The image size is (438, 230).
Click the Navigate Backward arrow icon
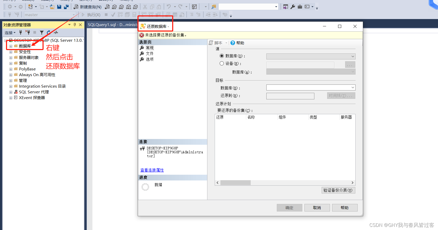[10, 7]
